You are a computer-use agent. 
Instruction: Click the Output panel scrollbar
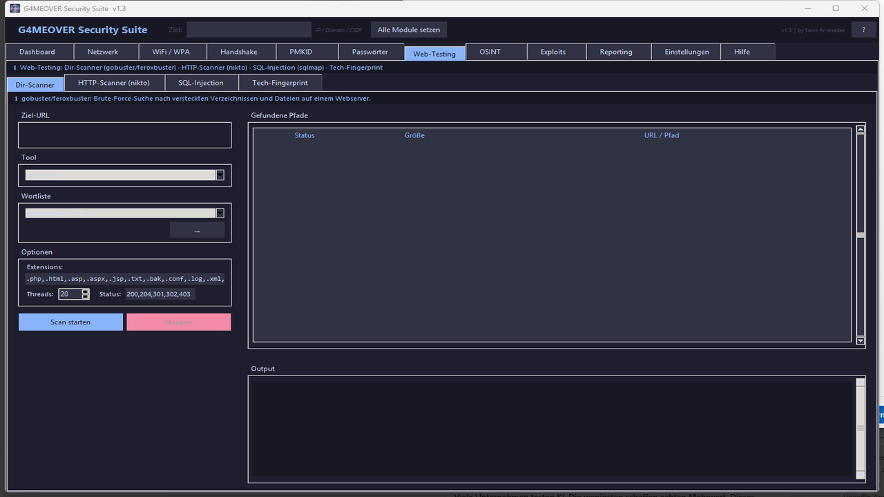(x=861, y=428)
